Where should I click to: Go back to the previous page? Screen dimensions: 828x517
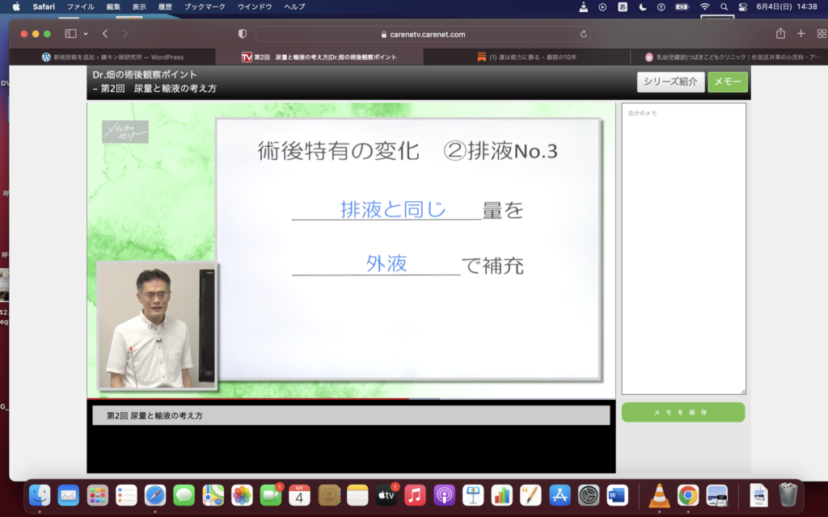[x=105, y=34]
